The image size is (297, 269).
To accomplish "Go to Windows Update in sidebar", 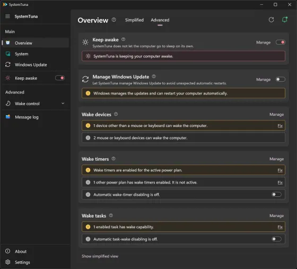I will 36,65.
